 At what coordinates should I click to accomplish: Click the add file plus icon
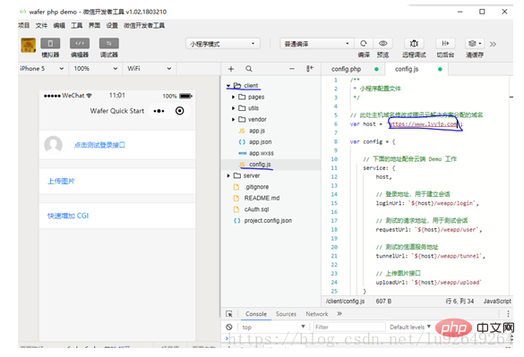click(231, 69)
